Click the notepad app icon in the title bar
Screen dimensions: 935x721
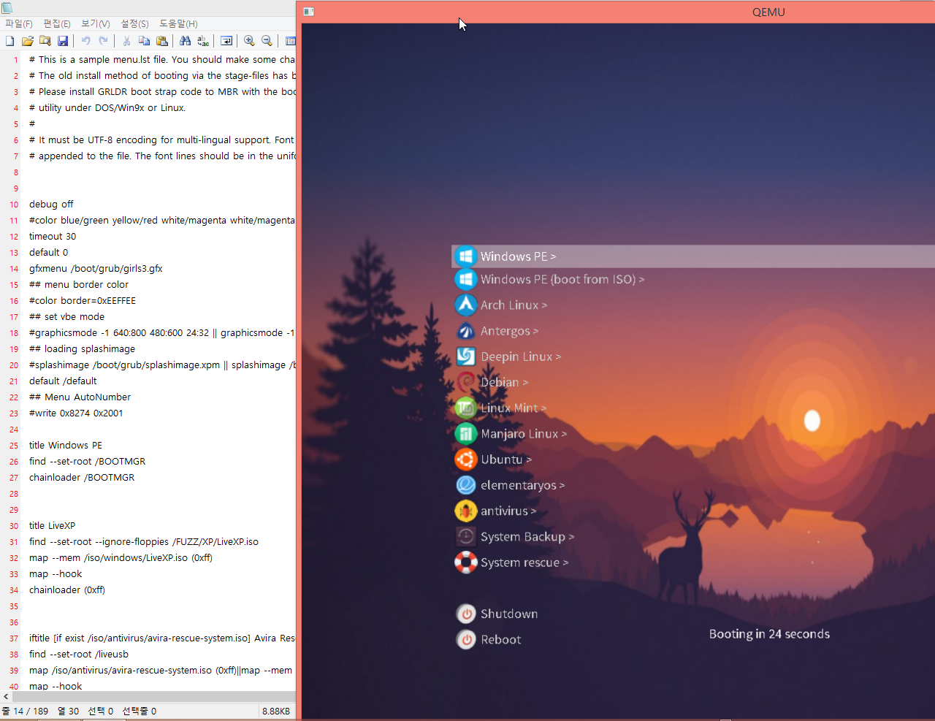point(7,7)
